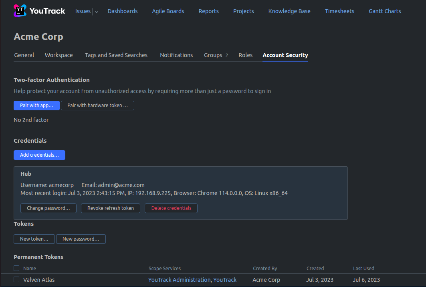Click Pair with hardware token button
Viewport: 426px width, 287px height.
pos(97,106)
